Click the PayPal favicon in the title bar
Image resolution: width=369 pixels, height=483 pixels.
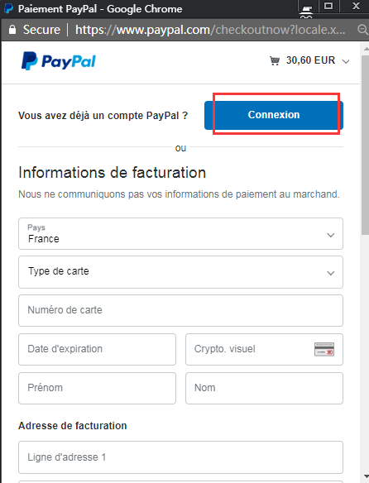coord(8,8)
